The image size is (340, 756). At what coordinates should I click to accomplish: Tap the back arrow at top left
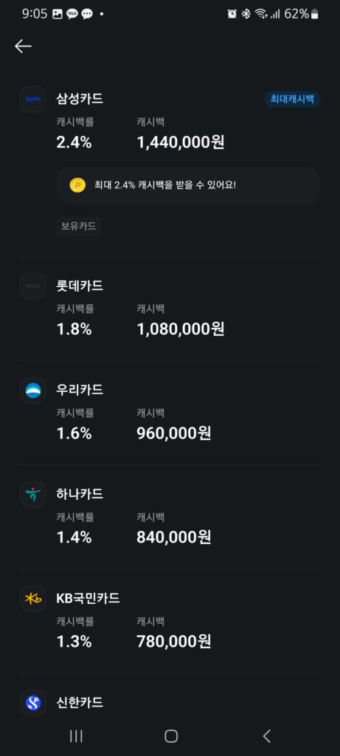point(23,47)
